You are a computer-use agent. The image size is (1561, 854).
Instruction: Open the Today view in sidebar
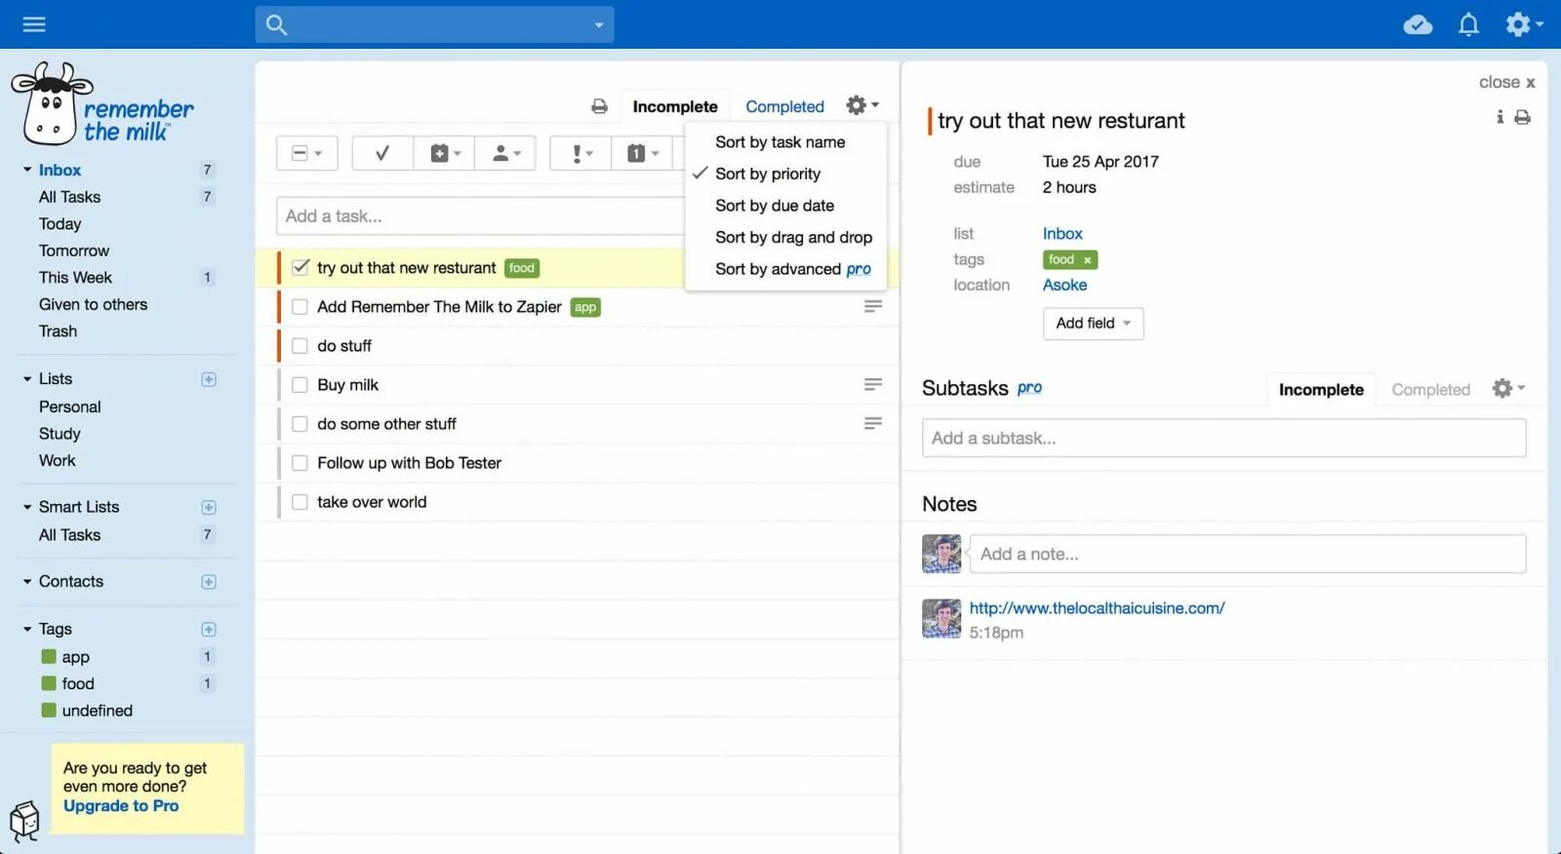[x=60, y=223]
